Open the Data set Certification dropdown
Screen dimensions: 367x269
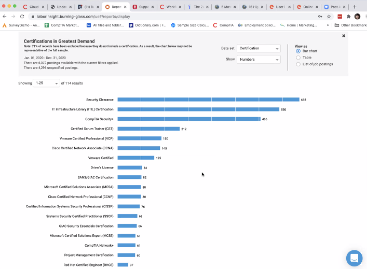point(259,48)
